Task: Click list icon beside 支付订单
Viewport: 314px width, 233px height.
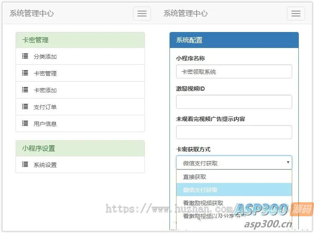Action: (25, 107)
